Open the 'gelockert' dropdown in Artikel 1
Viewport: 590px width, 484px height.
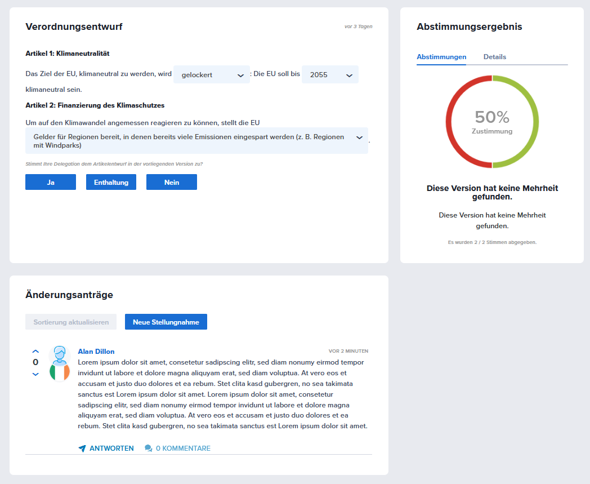tap(211, 75)
